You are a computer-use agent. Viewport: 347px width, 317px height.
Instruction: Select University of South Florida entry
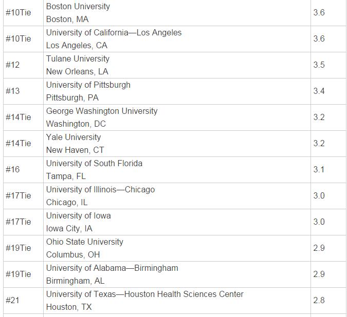click(94, 164)
